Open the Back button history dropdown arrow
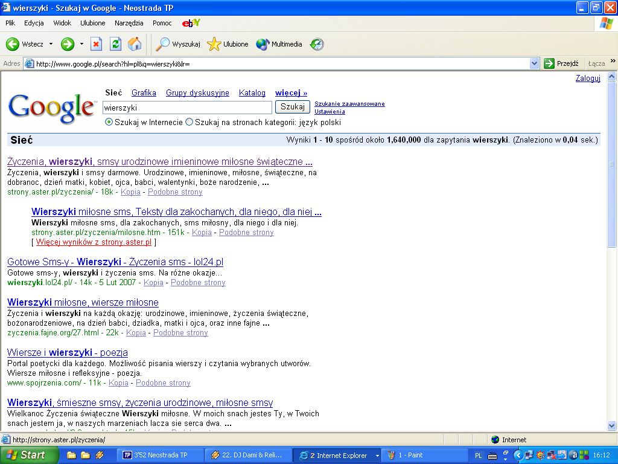Screen dimensions: 618x464 (x=51, y=44)
